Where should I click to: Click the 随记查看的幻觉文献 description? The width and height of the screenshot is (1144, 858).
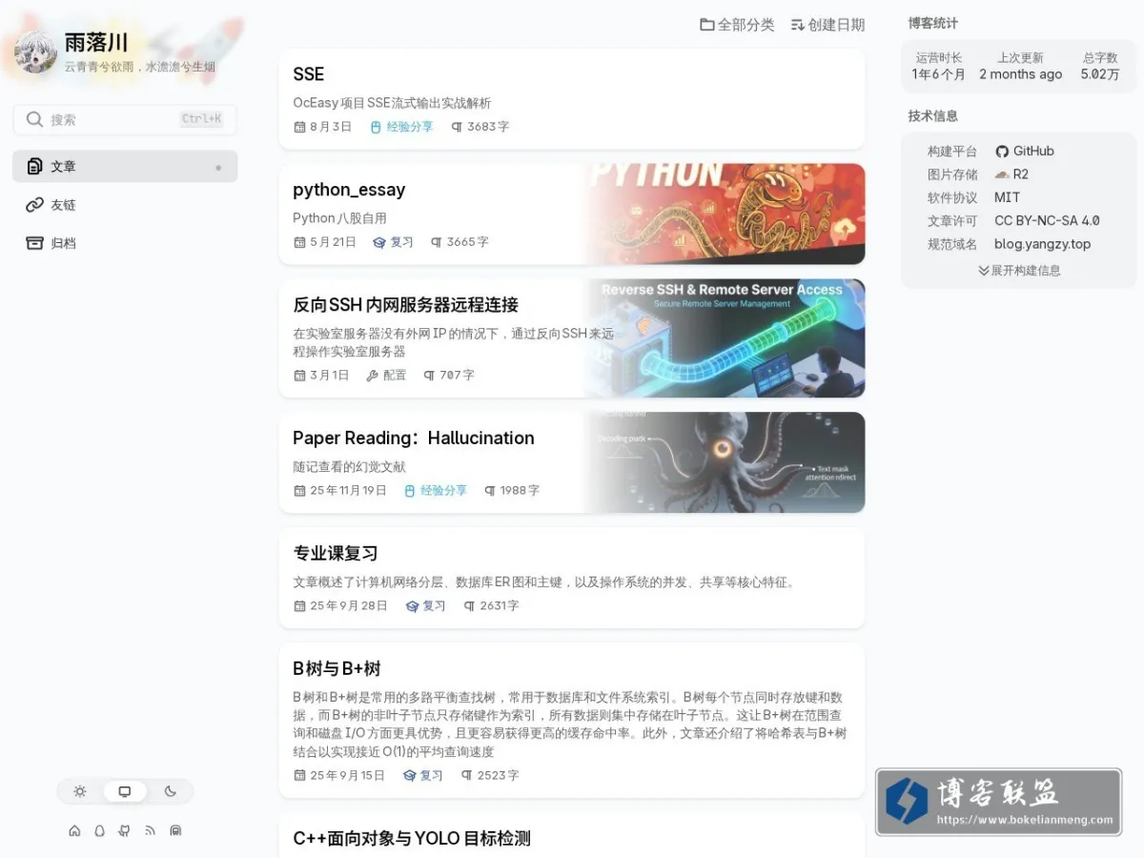(x=349, y=467)
